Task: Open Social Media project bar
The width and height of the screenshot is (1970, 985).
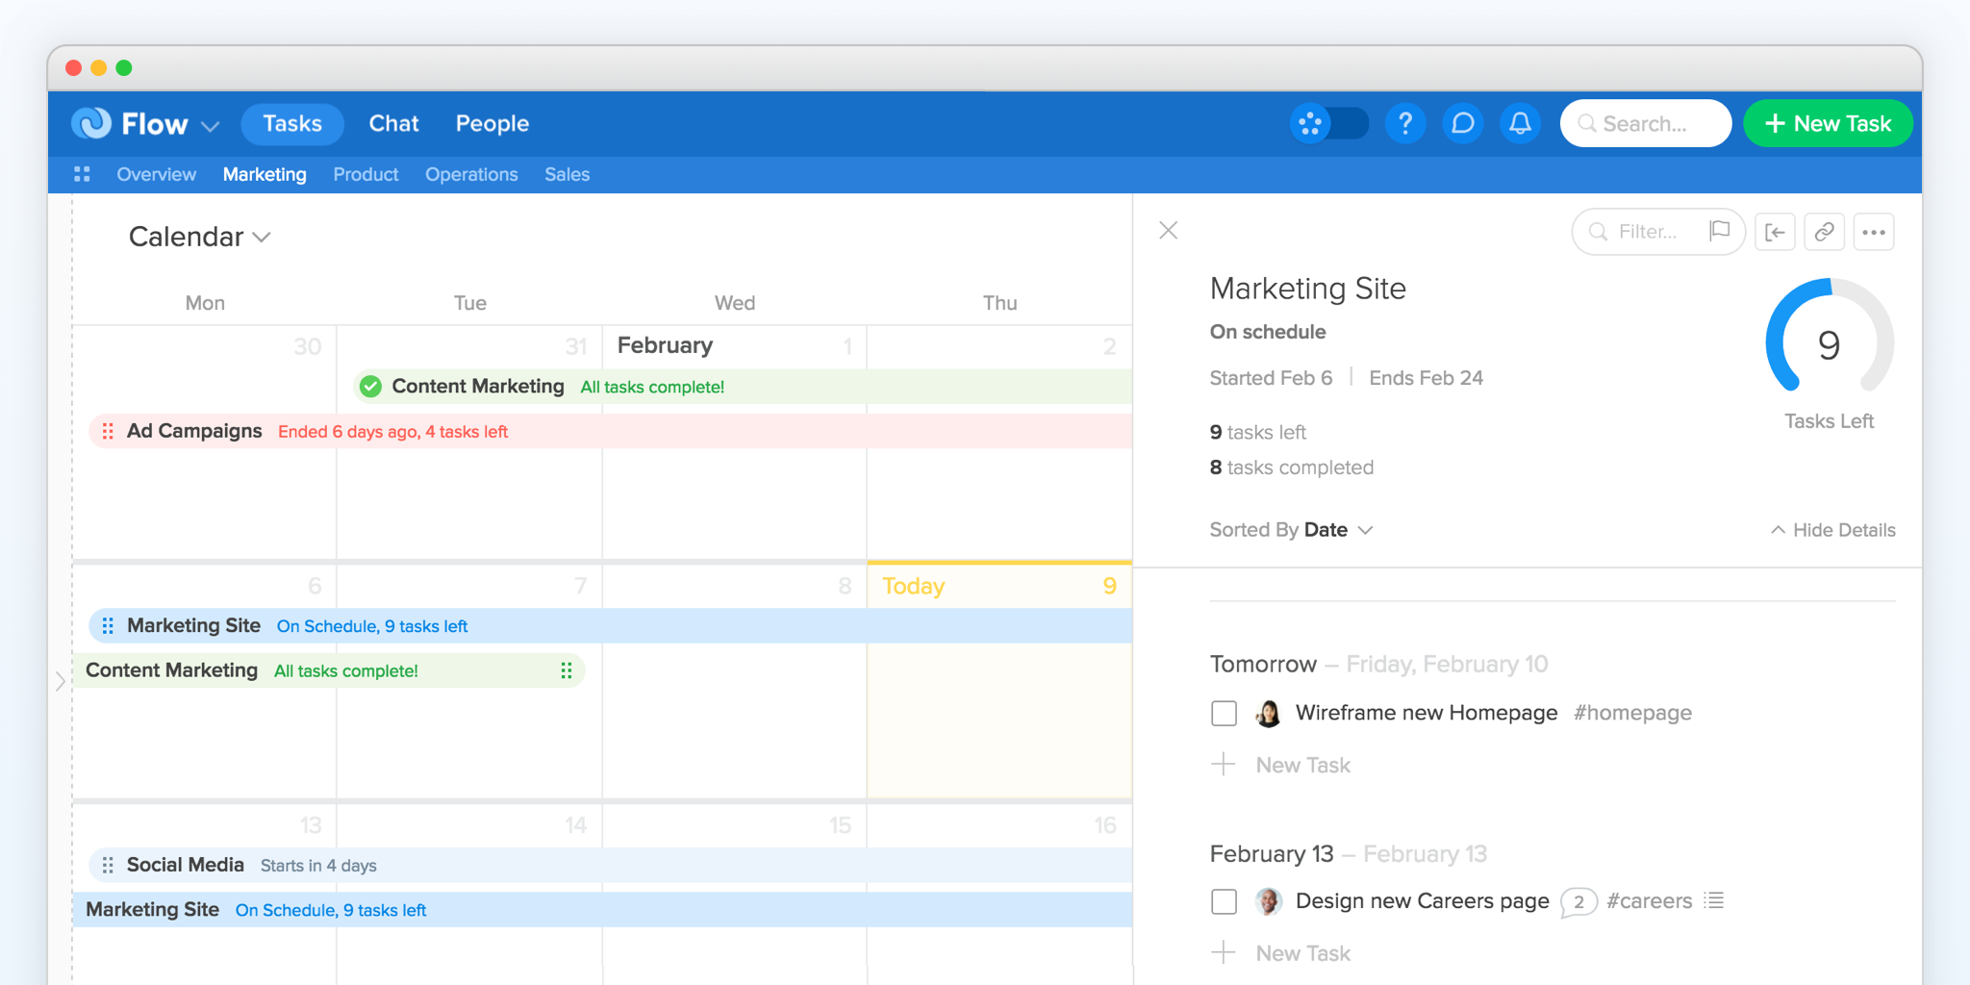Action: point(610,865)
